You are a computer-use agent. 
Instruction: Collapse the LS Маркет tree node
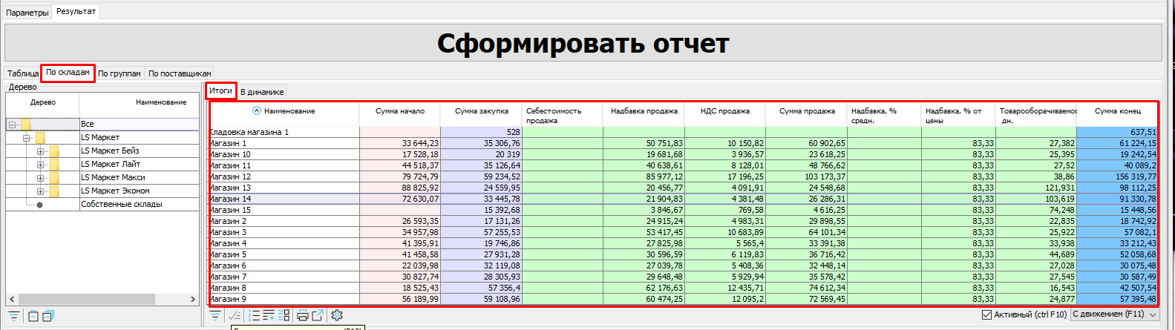tap(27, 138)
